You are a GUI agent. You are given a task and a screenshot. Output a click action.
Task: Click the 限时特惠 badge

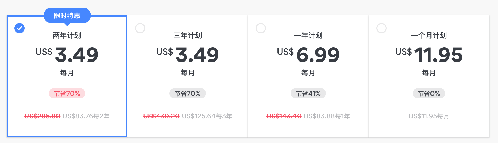pyautogui.click(x=67, y=16)
